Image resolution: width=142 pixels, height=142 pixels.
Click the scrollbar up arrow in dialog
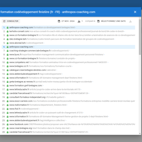[140, 18]
